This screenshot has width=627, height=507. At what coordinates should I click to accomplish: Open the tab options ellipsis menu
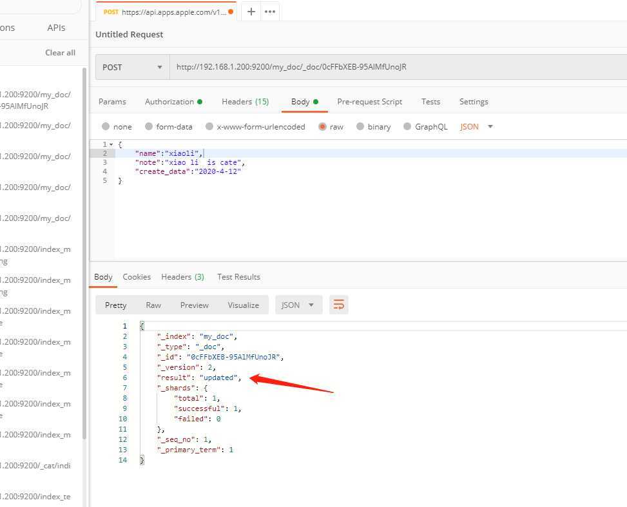(x=270, y=12)
